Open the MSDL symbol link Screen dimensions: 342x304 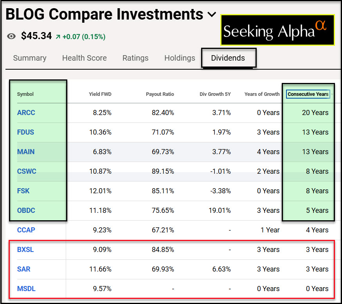pyautogui.click(x=26, y=289)
